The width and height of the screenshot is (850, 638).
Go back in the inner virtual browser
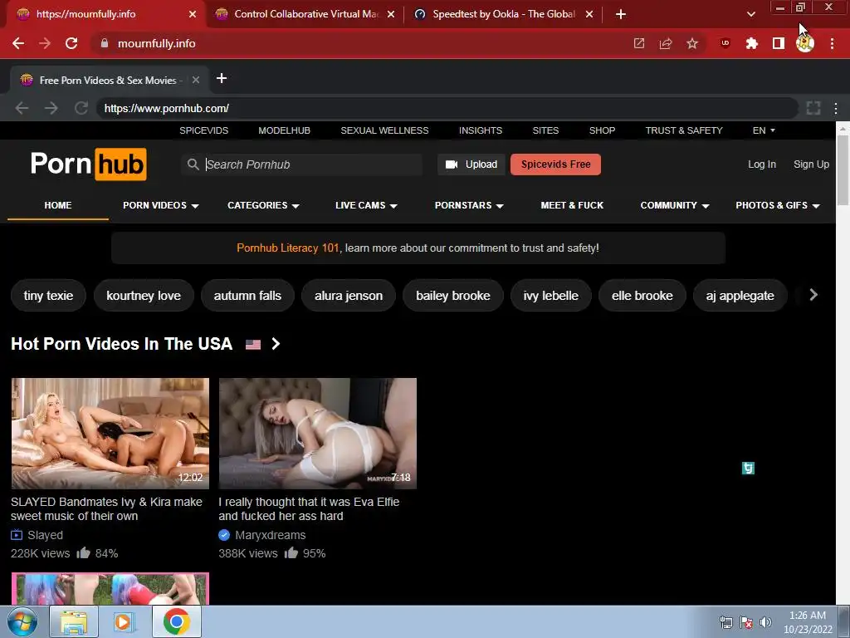click(22, 108)
